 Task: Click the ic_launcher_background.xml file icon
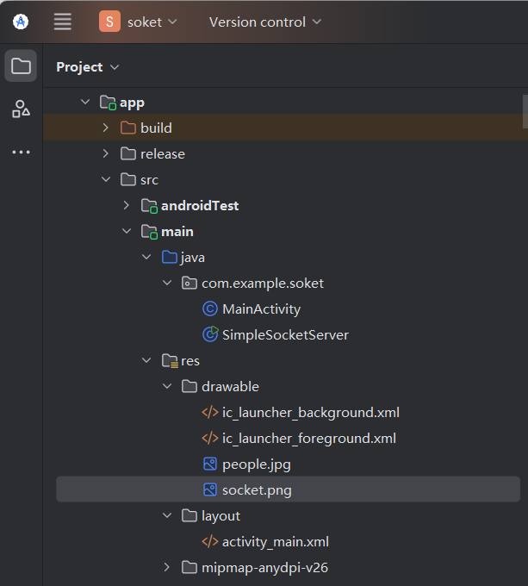210,413
